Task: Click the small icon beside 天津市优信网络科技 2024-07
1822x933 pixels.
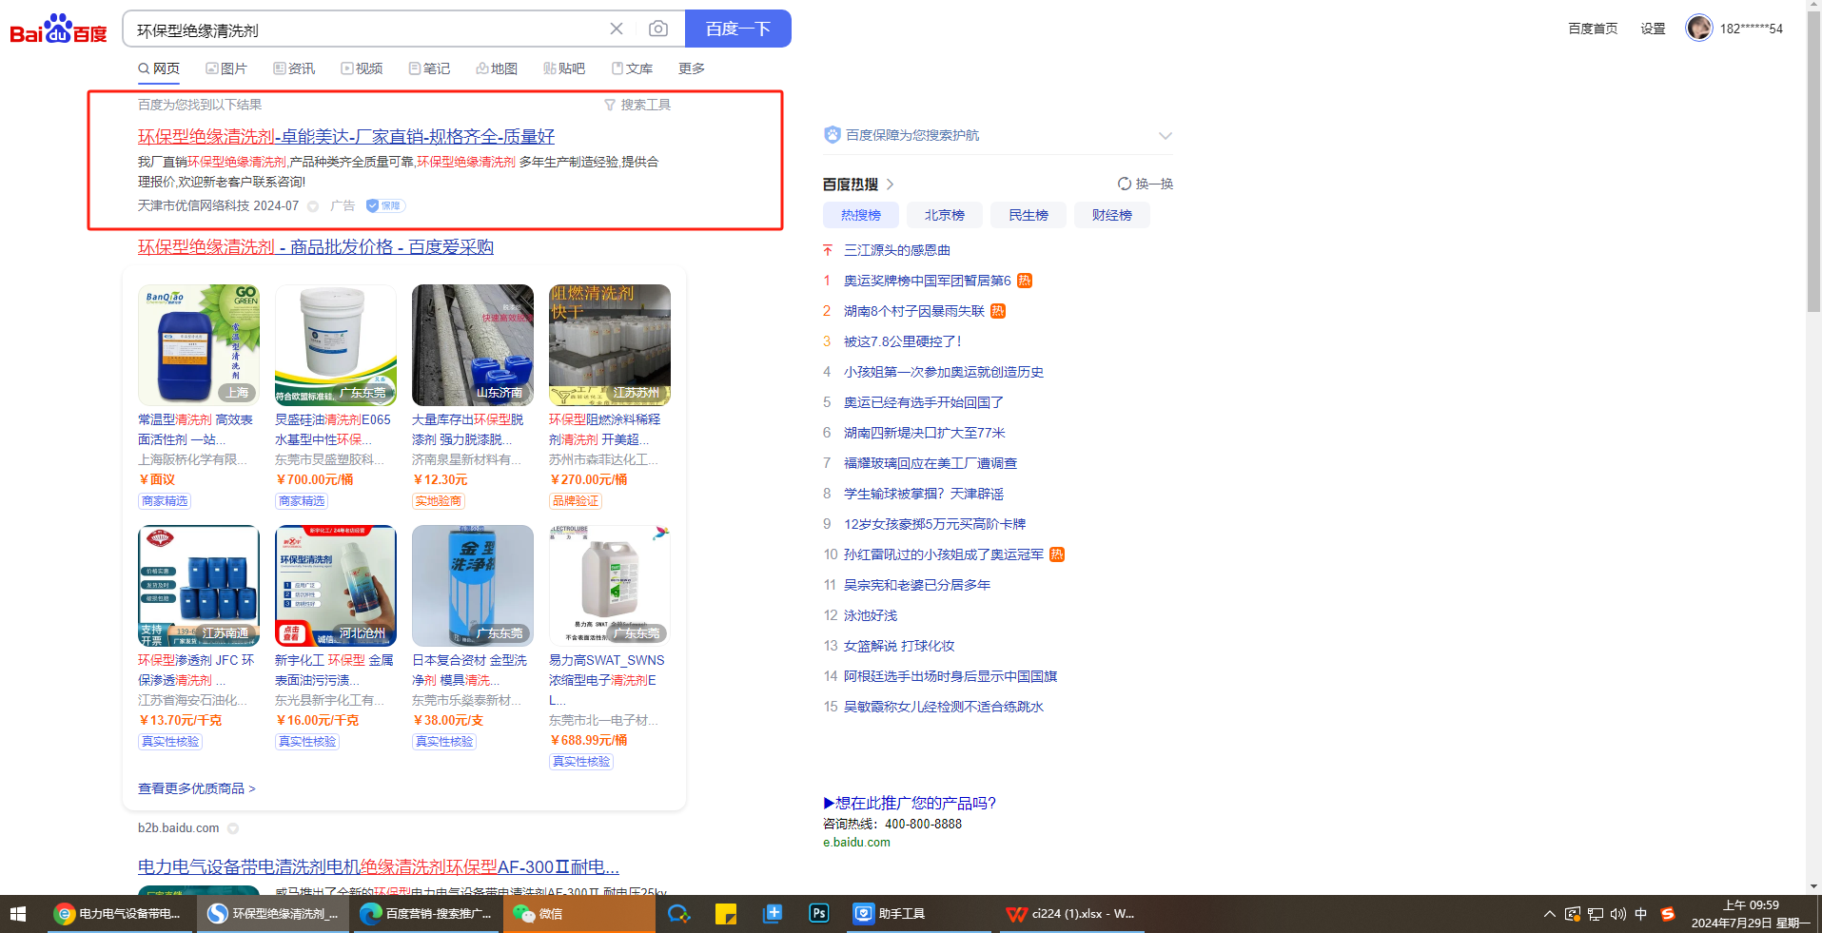Action: click(313, 206)
